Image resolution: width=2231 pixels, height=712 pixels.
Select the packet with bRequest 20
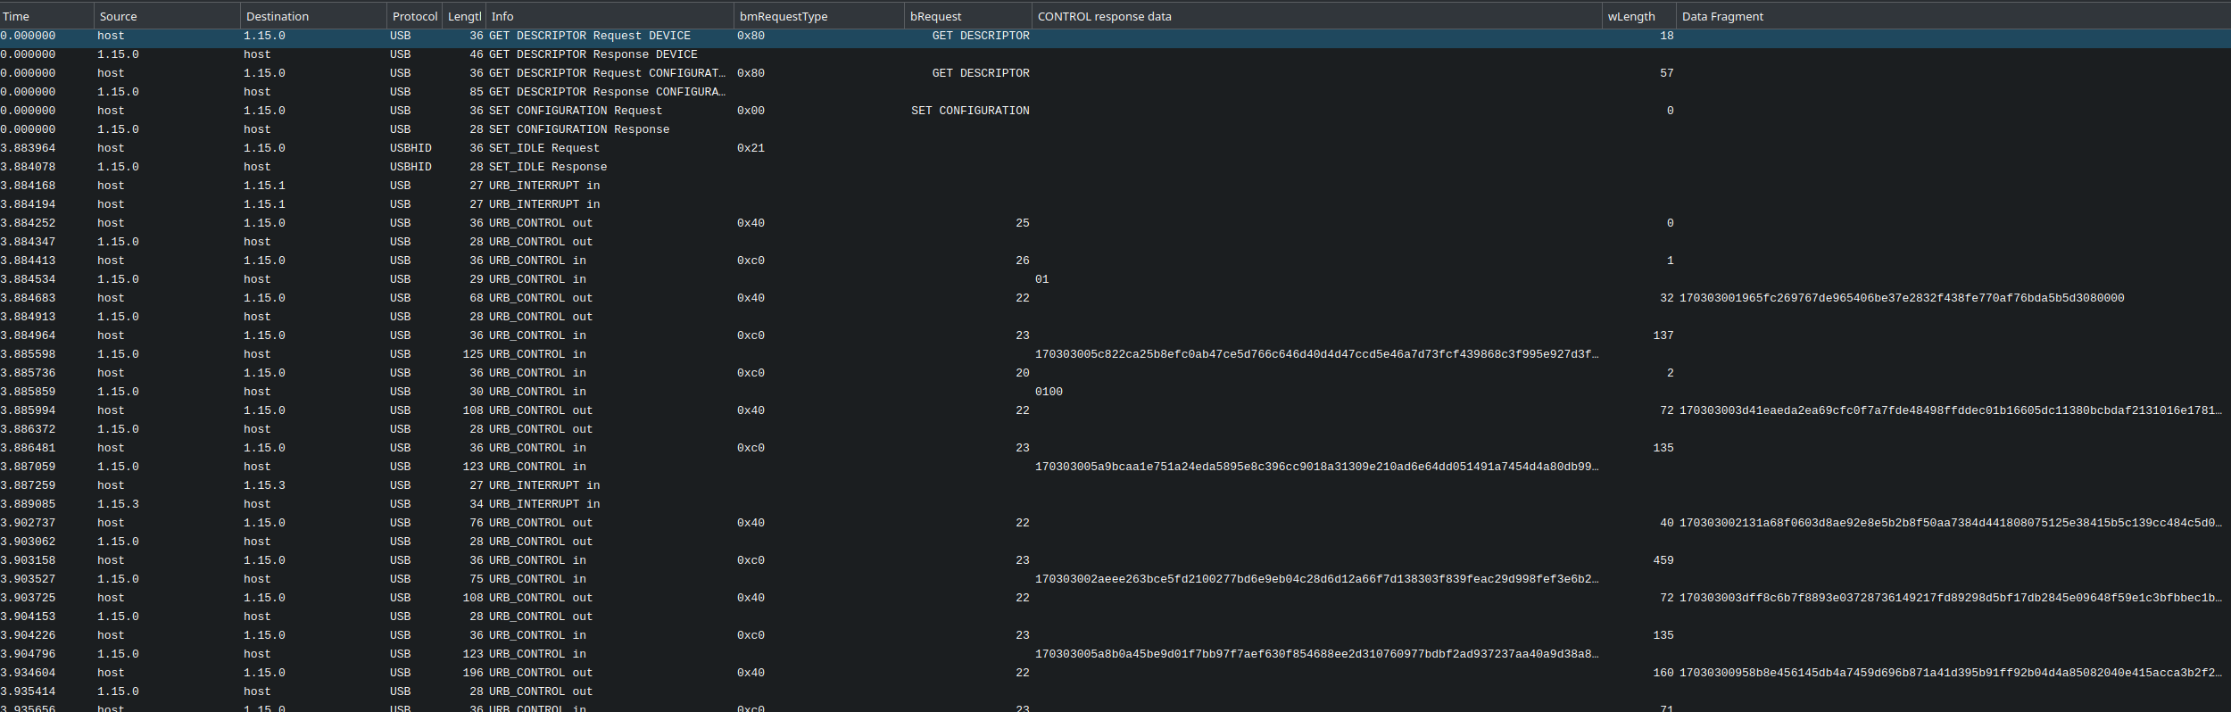click(x=1115, y=373)
